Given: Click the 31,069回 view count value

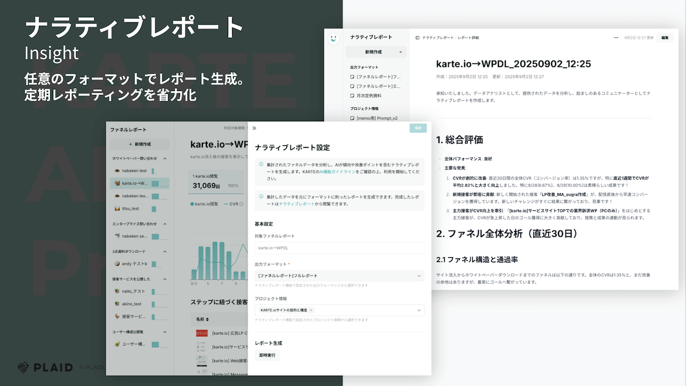Looking at the screenshot, I should tap(206, 186).
